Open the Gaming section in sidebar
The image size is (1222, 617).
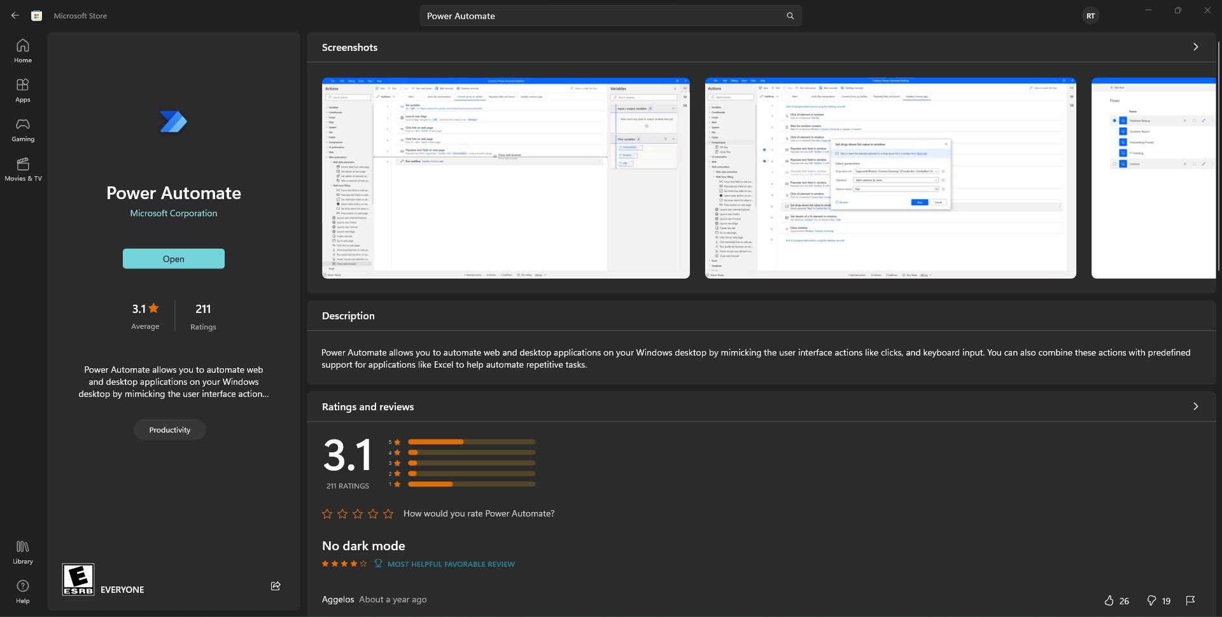click(23, 130)
